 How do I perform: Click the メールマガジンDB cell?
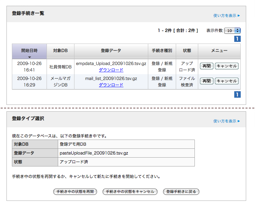60,82
